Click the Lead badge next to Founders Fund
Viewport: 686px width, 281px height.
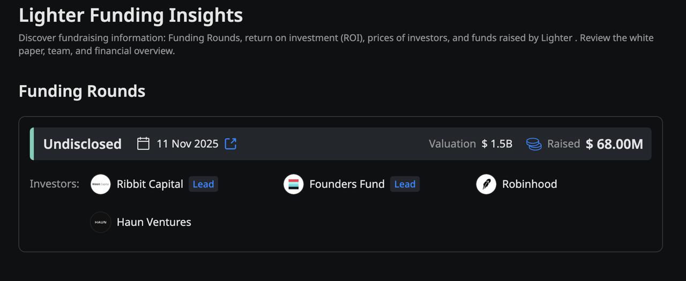coord(405,184)
